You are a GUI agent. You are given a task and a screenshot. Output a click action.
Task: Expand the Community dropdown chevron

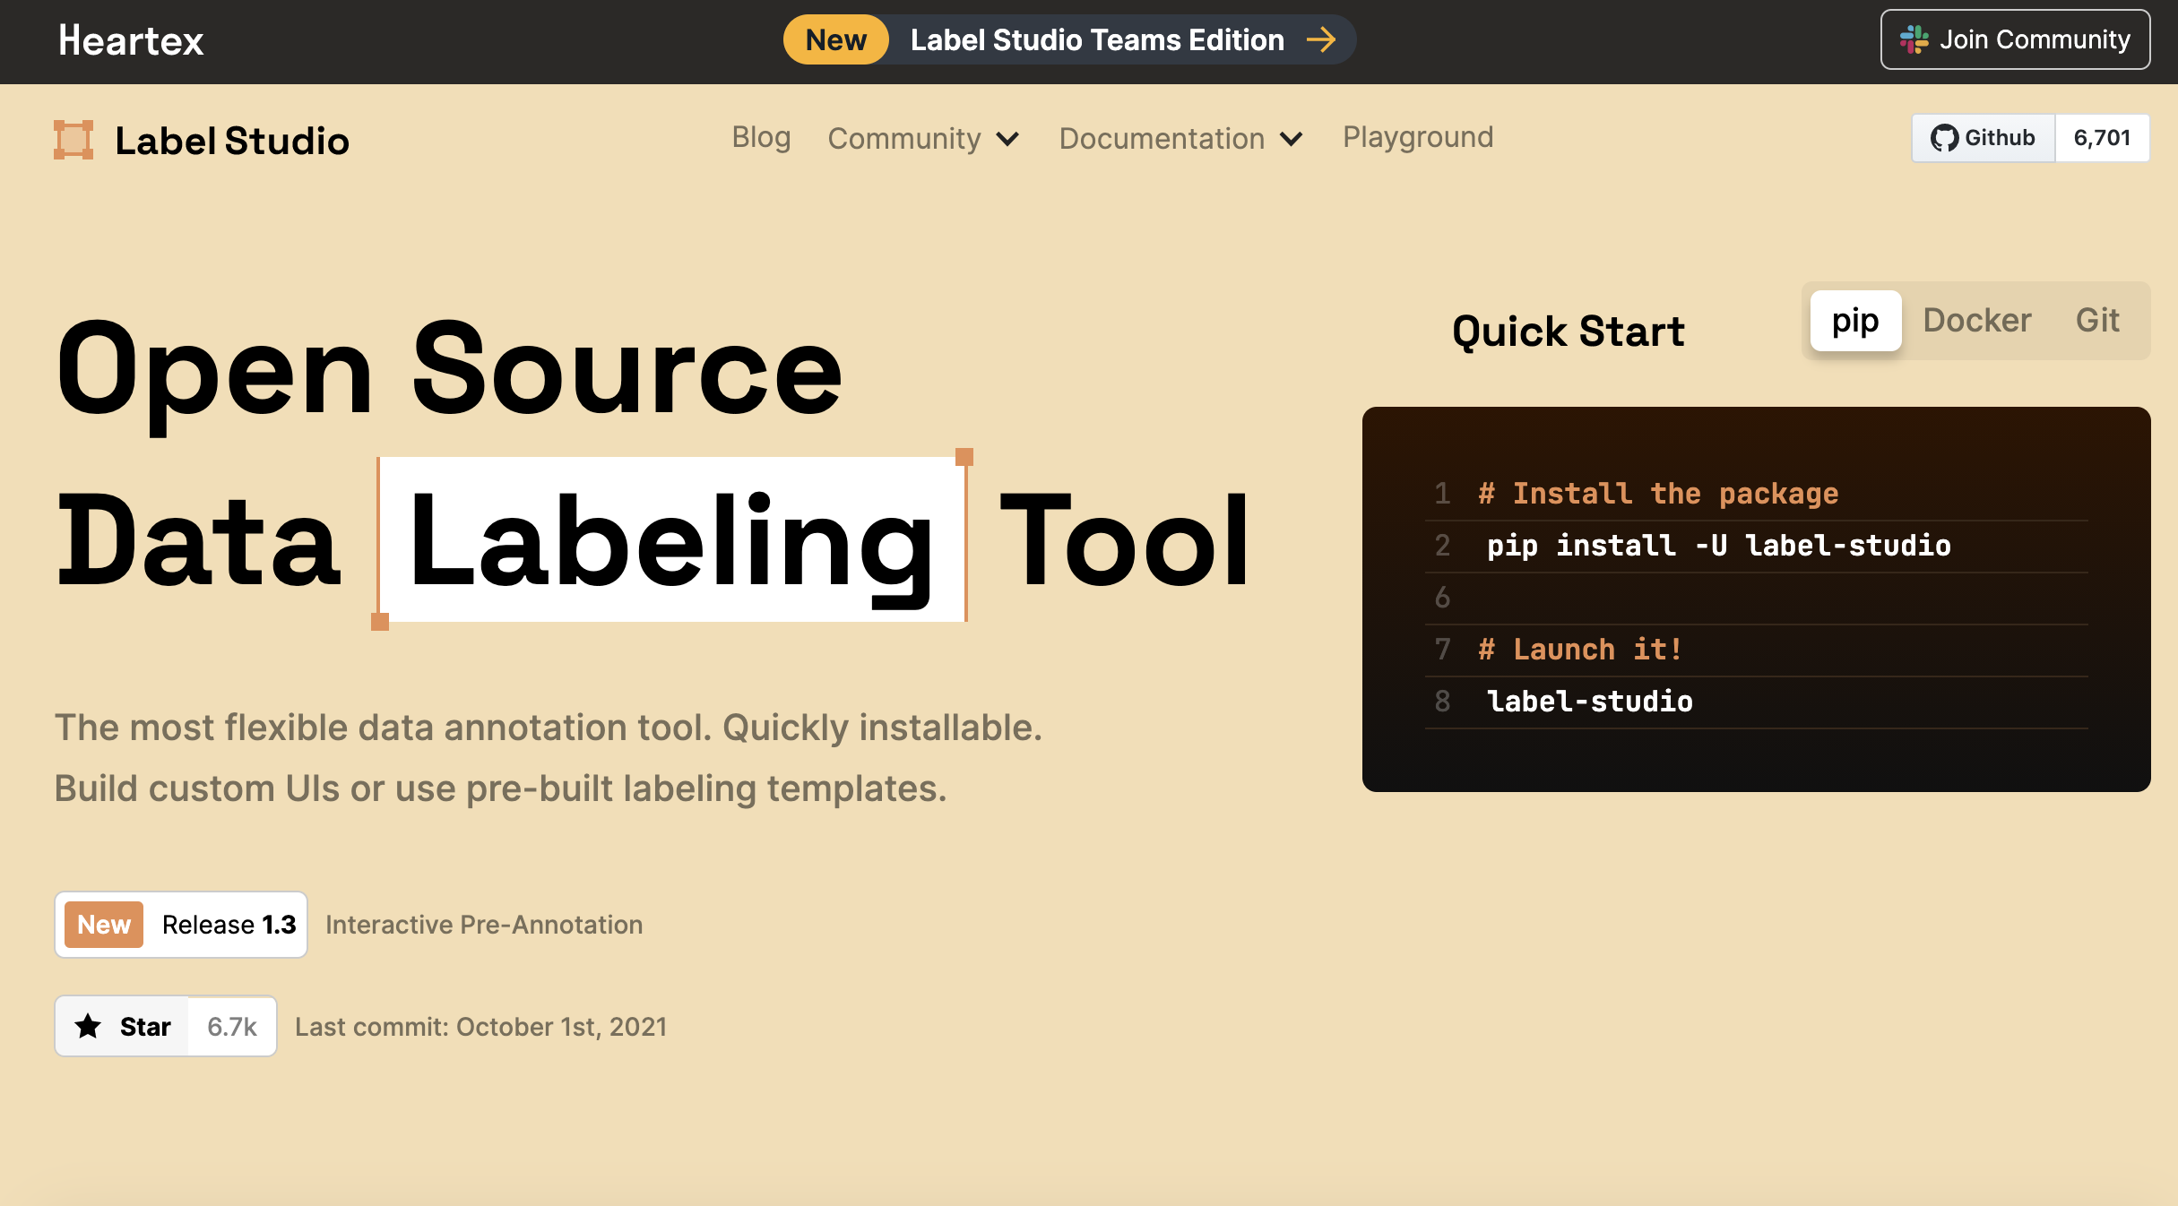click(1007, 139)
